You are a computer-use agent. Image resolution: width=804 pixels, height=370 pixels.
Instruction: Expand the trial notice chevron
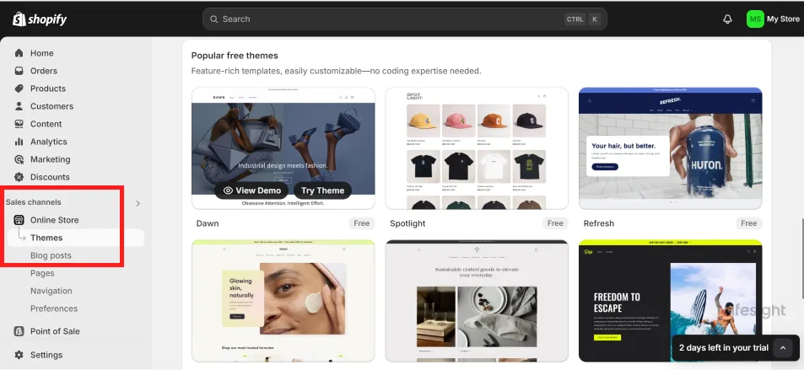(x=783, y=347)
